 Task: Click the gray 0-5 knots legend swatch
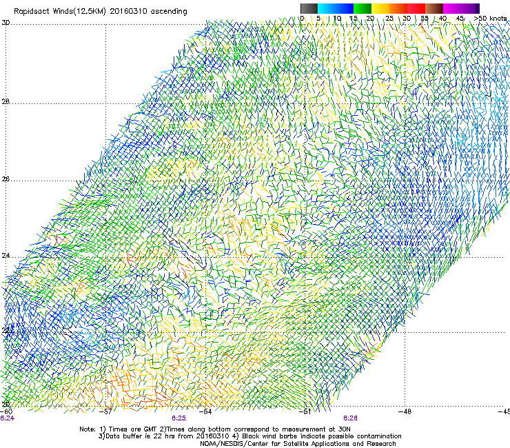pyautogui.click(x=309, y=8)
